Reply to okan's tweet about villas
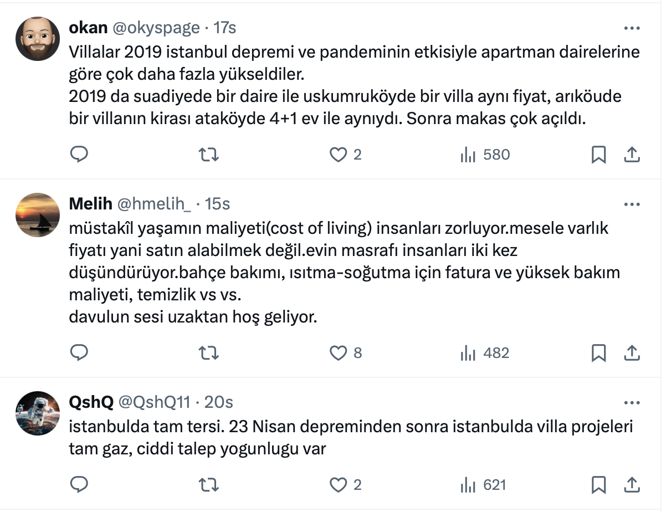This screenshot has height=512, width=666. click(x=79, y=155)
